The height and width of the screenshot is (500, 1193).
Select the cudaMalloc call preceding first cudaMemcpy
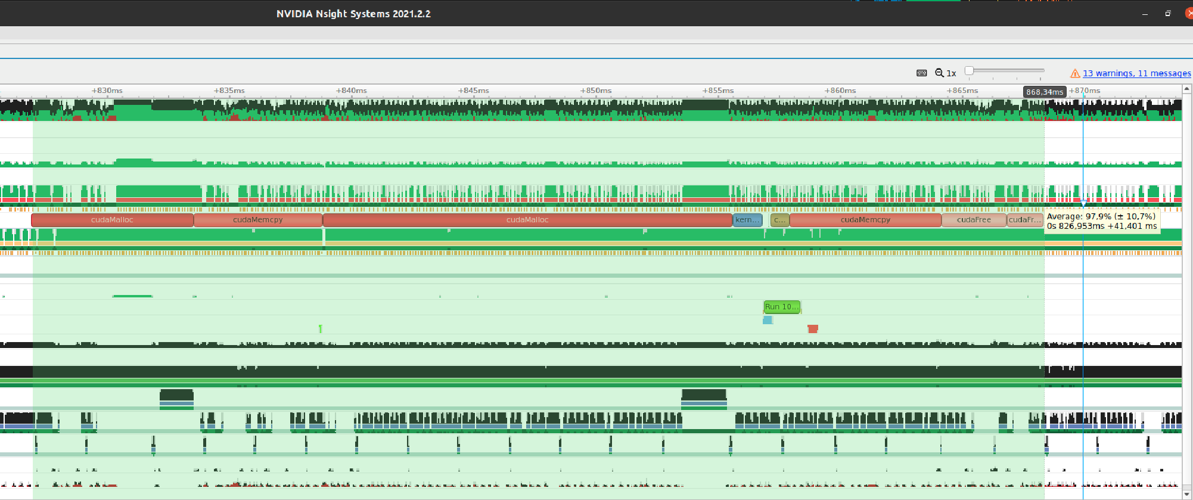[112, 220]
